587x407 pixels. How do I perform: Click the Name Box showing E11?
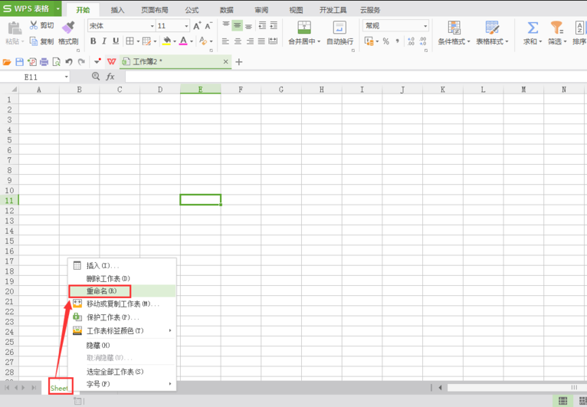click(x=42, y=77)
